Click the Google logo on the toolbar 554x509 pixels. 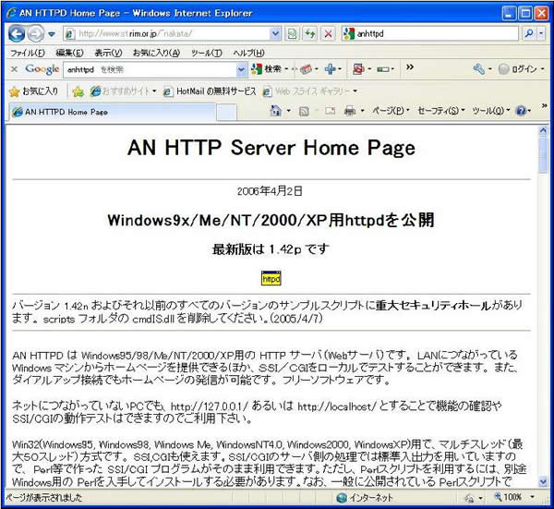42,69
